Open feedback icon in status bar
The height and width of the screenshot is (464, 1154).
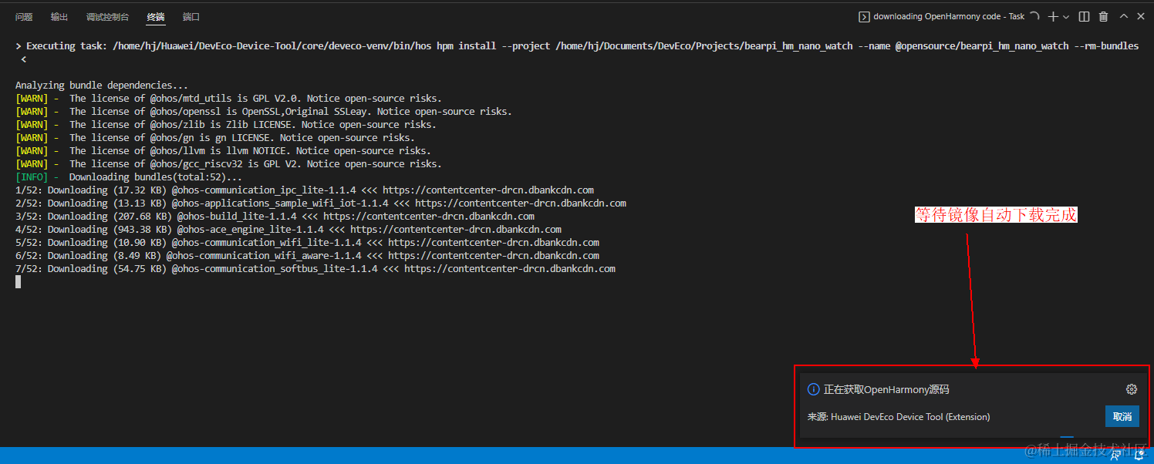click(1115, 456)
